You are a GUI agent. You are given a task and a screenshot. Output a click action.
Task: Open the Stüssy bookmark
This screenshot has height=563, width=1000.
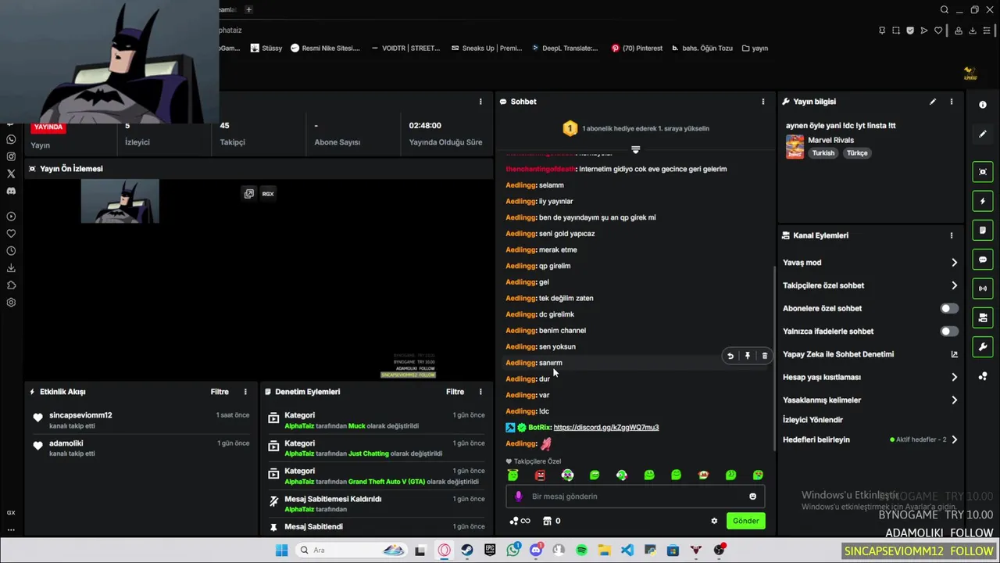266,48
